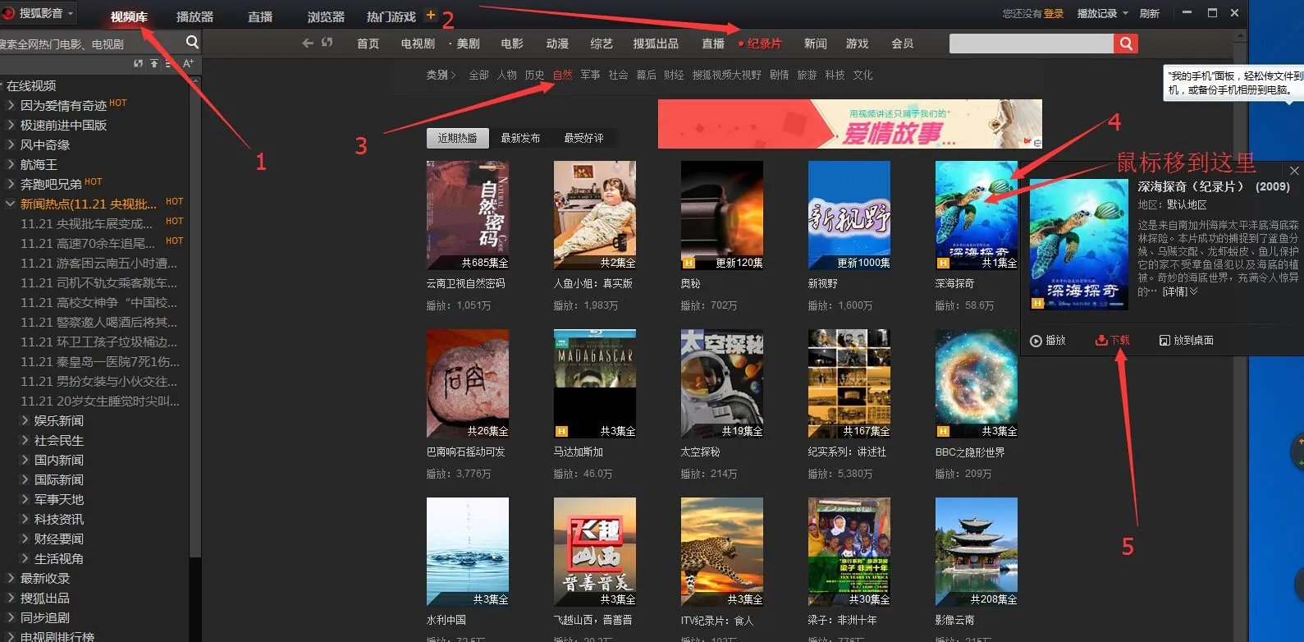
Task: Open the 云南卫视自然密码 thumbnail
Action: pyautogui.click(x=468, y=215)
